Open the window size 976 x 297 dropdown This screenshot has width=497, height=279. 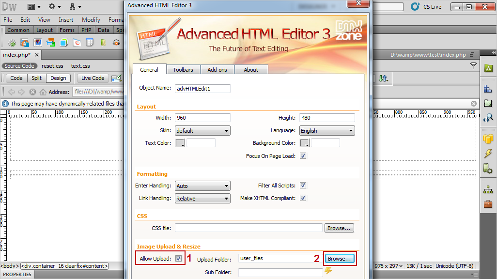coord(389,266)
